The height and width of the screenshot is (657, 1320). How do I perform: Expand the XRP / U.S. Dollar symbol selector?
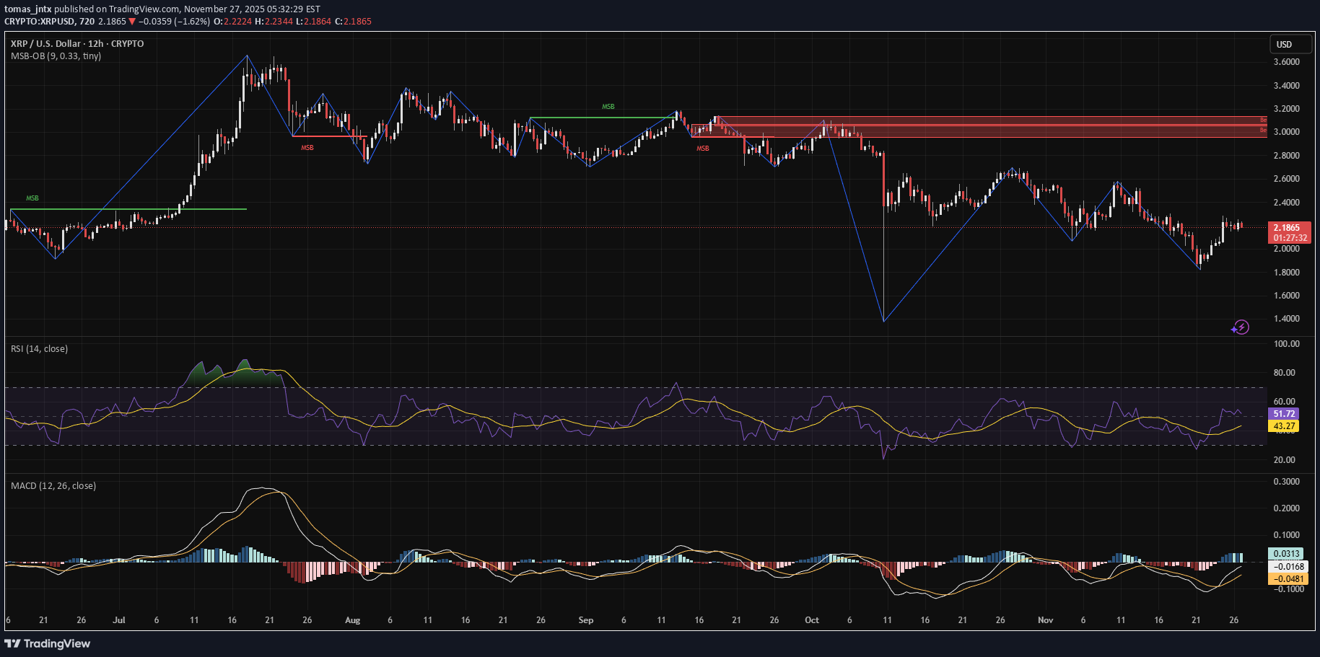click(43, 43)
